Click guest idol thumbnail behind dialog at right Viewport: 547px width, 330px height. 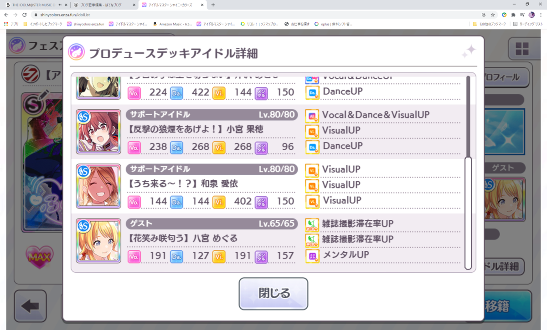[505, 199]
